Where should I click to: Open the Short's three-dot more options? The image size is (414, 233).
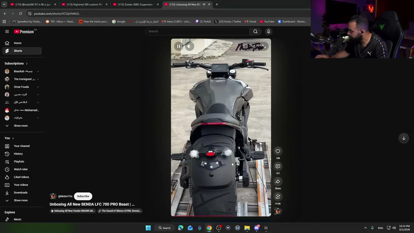click(x=255, y=46)
